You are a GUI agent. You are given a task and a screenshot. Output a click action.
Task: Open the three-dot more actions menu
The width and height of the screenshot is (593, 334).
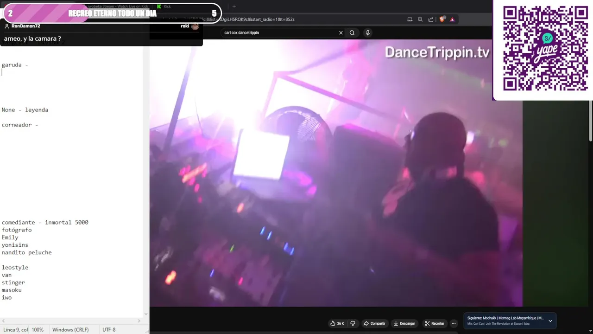click(454, 323)
